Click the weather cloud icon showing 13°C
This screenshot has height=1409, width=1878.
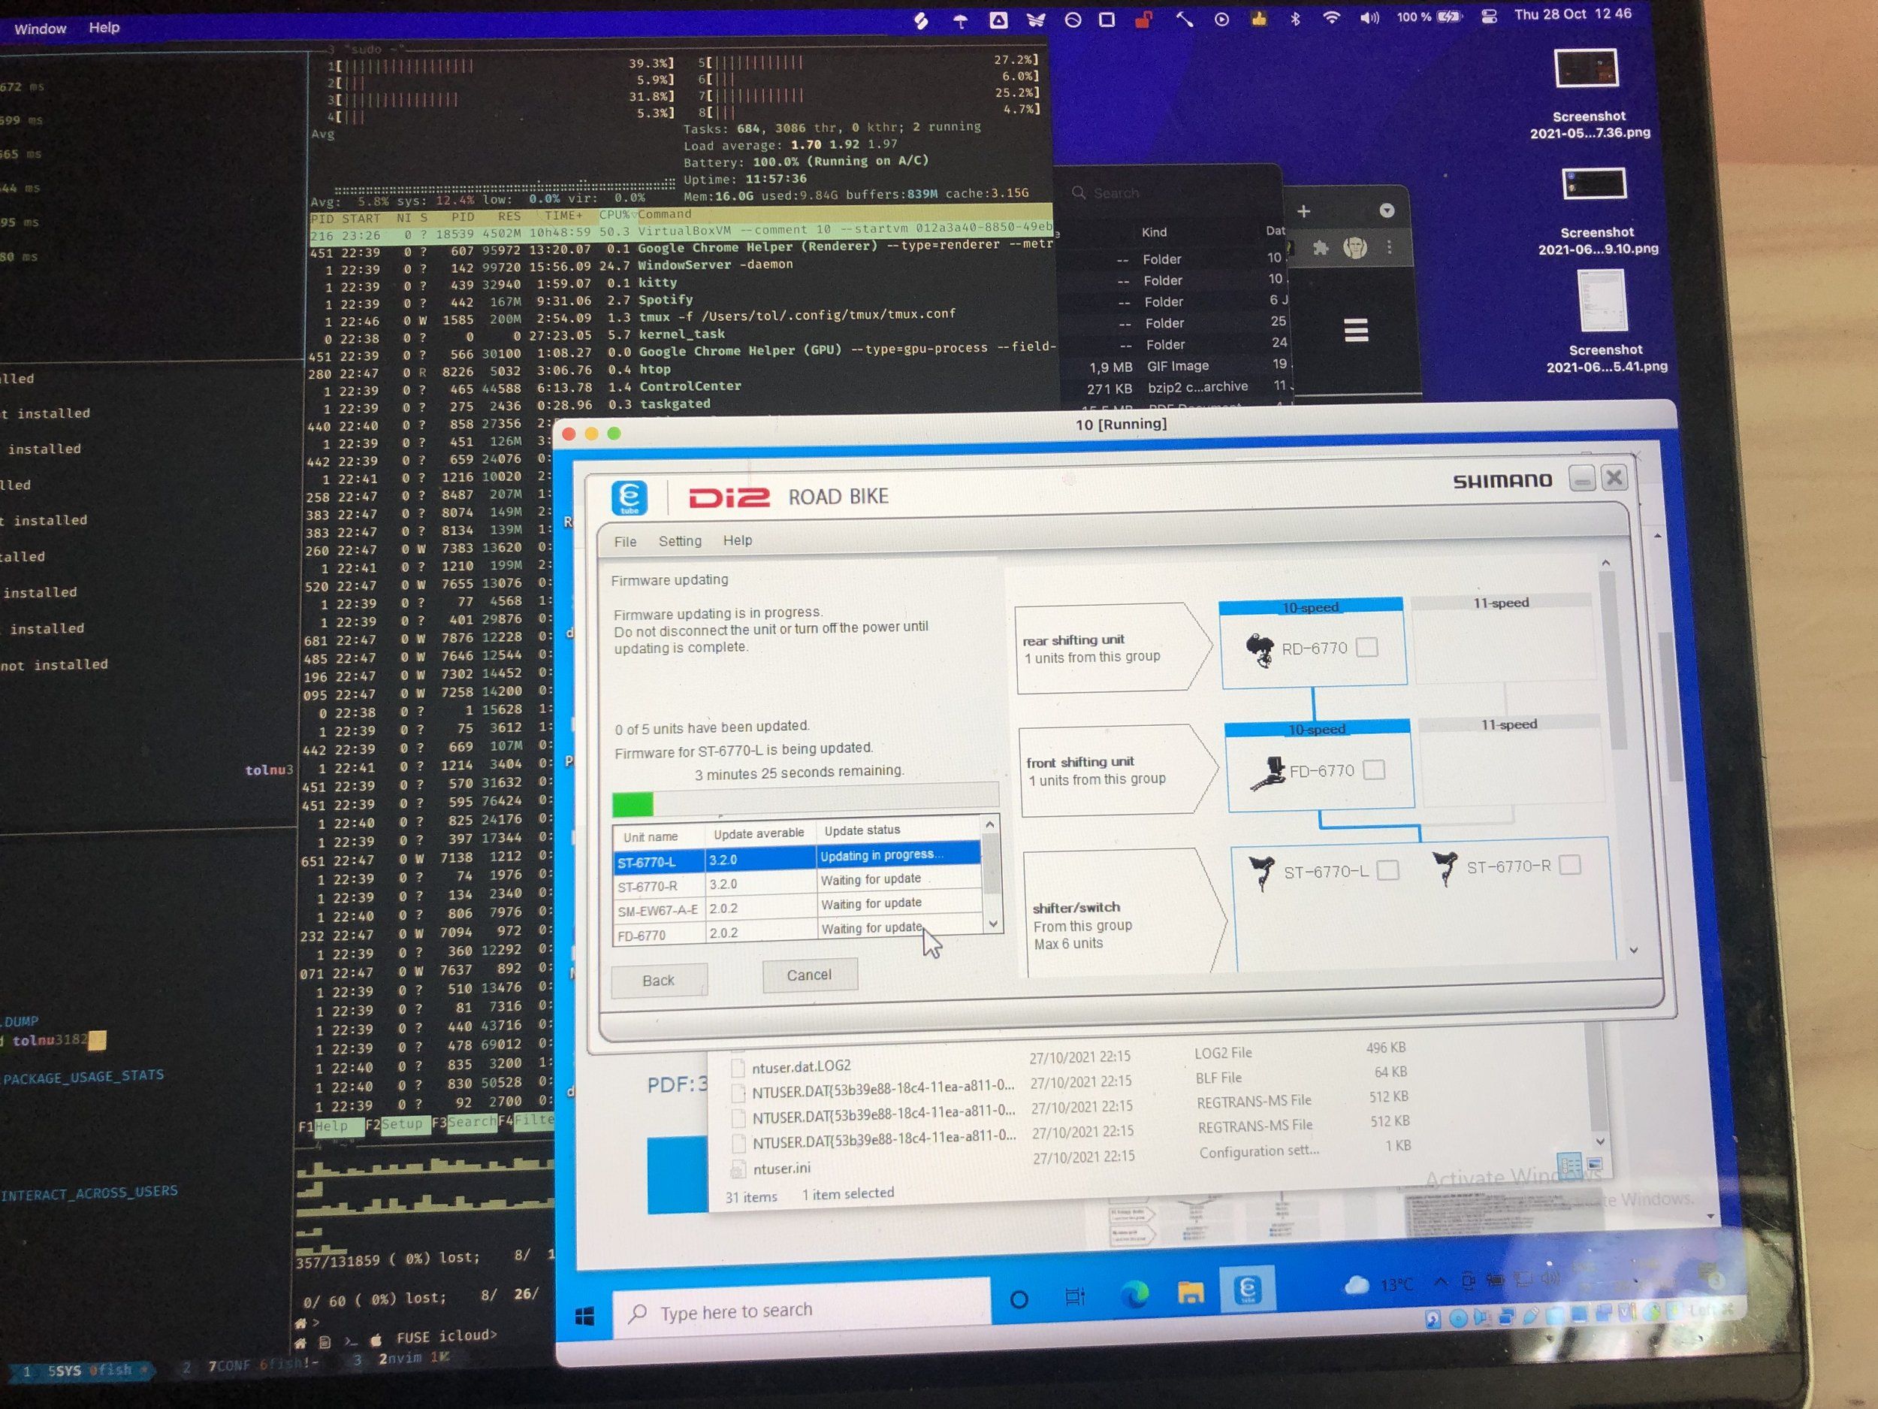click(1357, 1284)
